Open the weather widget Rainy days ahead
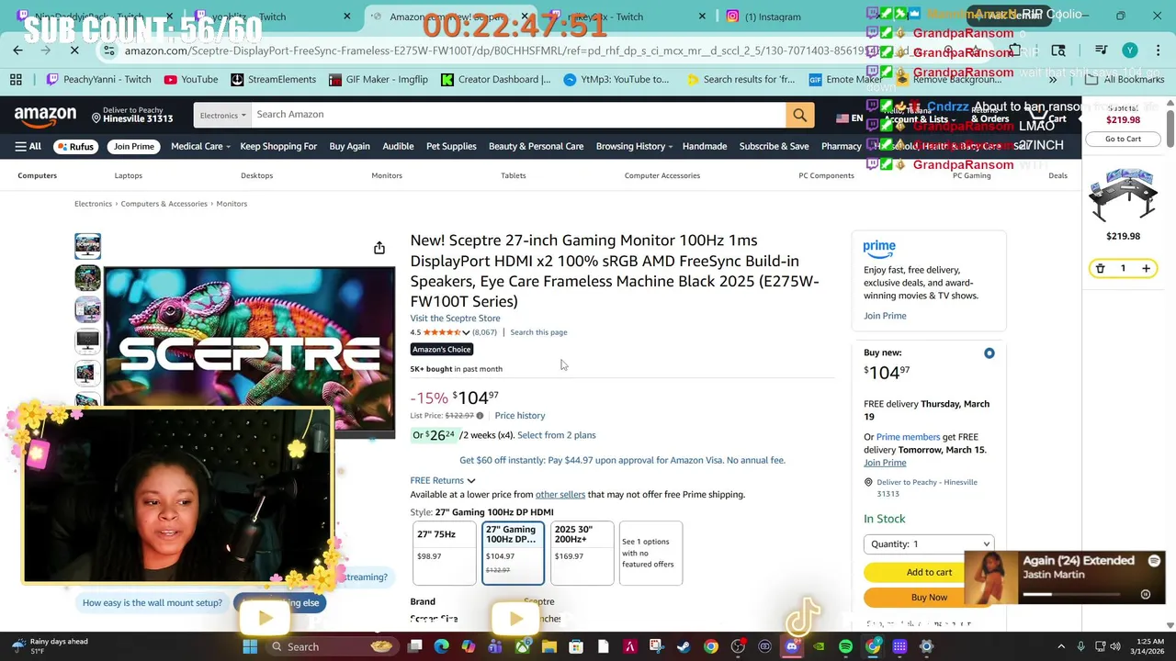This screenshot has height=661, width=1176. (52, 646)
